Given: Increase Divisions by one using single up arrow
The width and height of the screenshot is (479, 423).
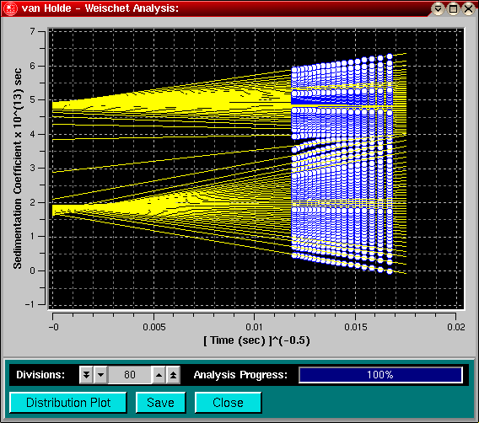Looking at the screenshot, I should pos(159,375).
